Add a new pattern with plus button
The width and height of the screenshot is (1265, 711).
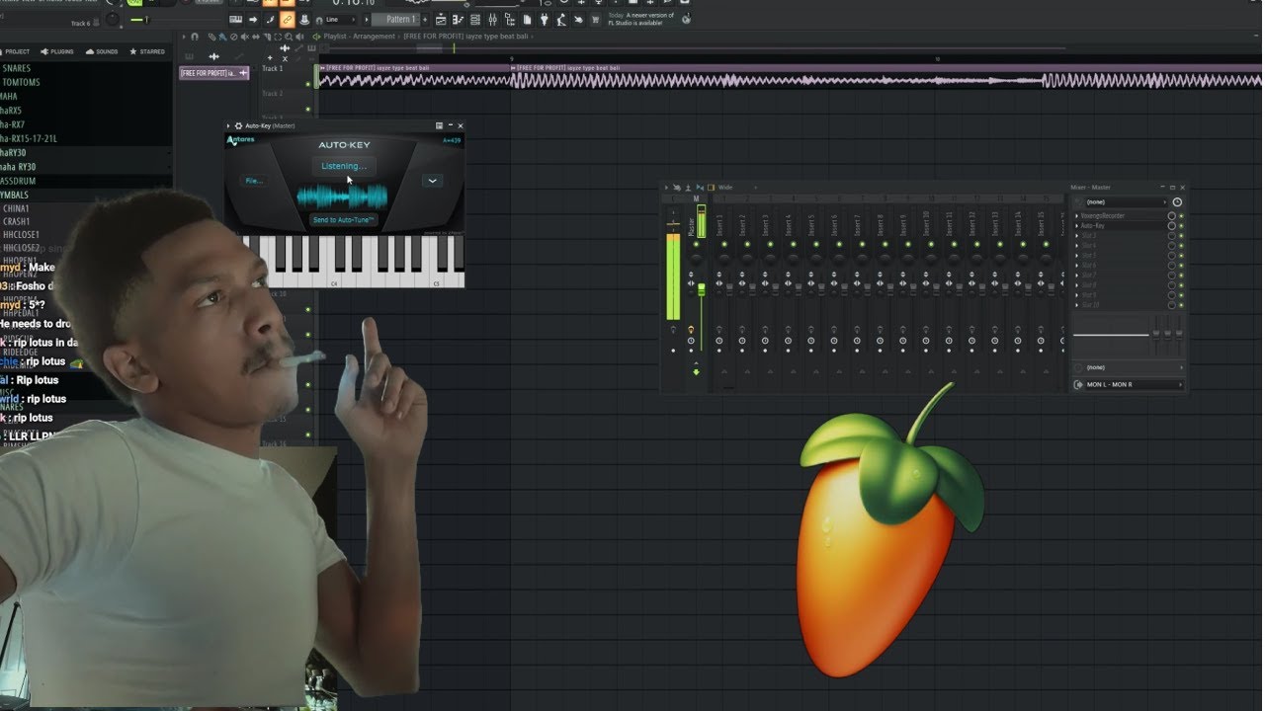426,20
